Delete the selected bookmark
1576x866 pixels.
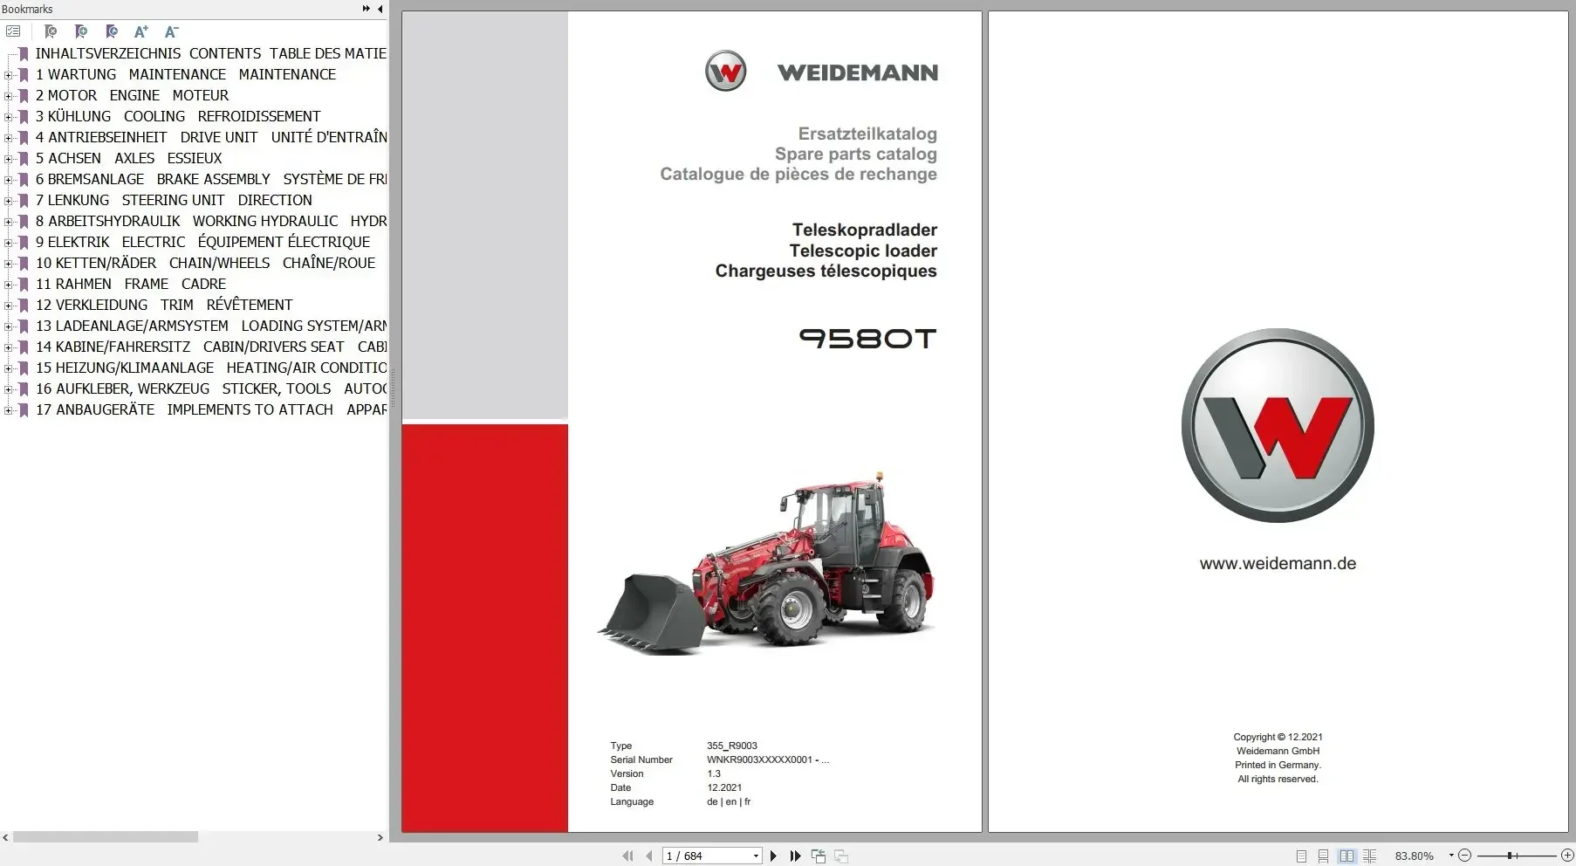51,31
